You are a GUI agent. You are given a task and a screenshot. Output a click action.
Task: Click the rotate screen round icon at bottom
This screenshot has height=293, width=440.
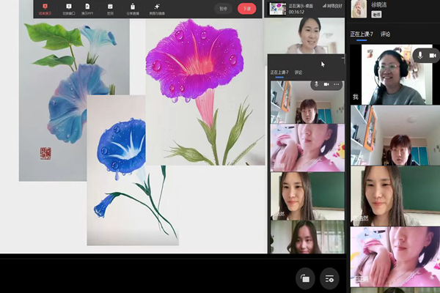(305, 278)
